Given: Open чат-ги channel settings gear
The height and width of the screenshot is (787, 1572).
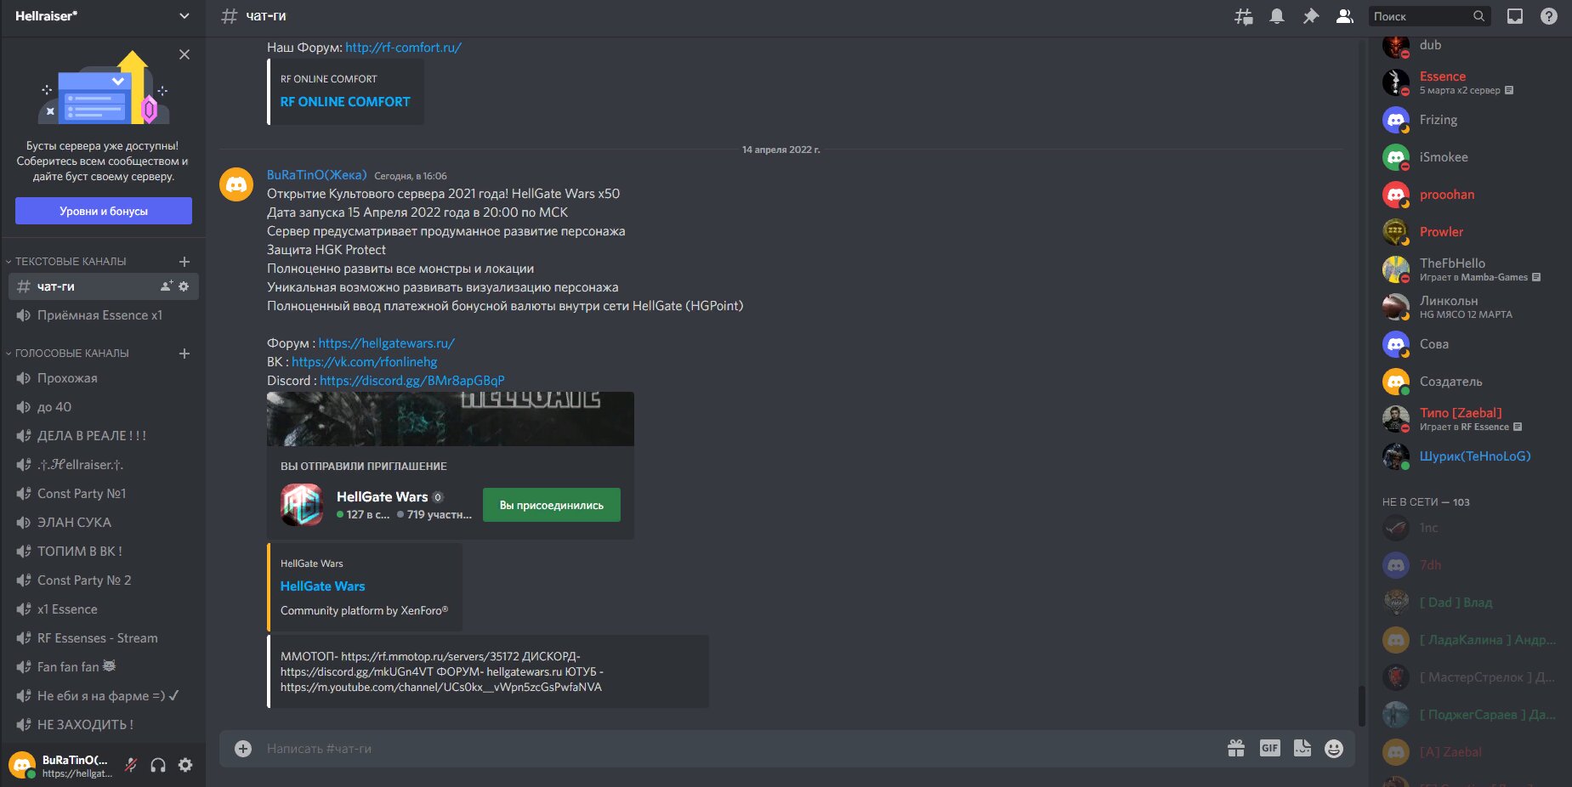Looking at the screenshot, I should point(184,286).
